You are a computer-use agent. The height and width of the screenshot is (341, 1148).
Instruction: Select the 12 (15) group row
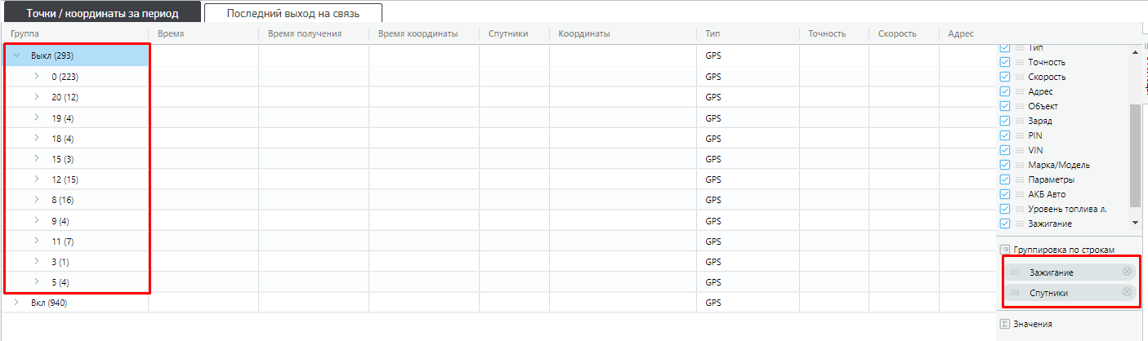pyautogui.click(x=76, y=179)
